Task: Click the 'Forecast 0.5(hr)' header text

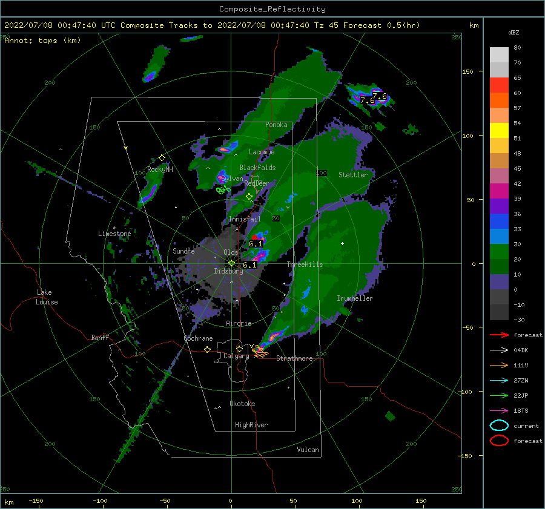Action: point(381,25)
